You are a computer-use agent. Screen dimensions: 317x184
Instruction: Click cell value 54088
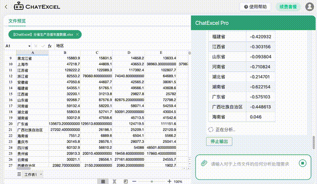(129, 147)
